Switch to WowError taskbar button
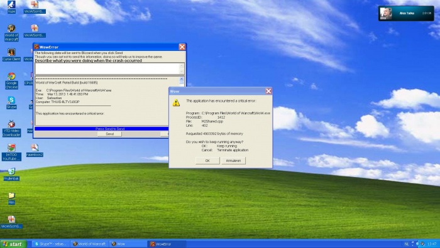The height and width of the screenshot is (248, 440). 167,244
